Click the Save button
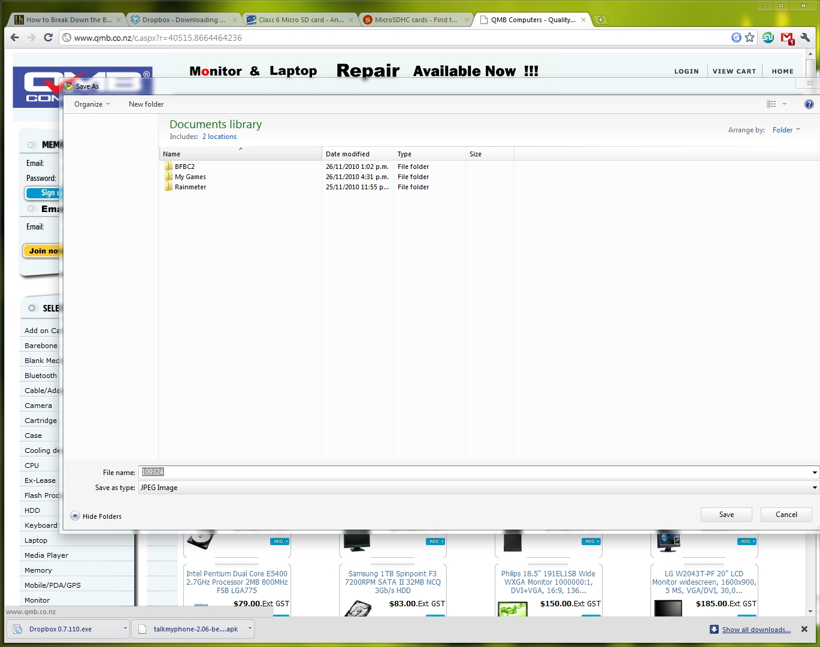This screenshot has height=647, width=820. point(726,515)
